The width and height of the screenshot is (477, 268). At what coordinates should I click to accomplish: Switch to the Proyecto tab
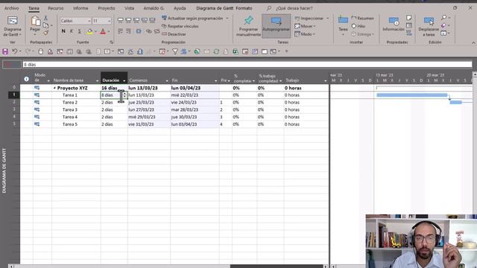(107, 8)
